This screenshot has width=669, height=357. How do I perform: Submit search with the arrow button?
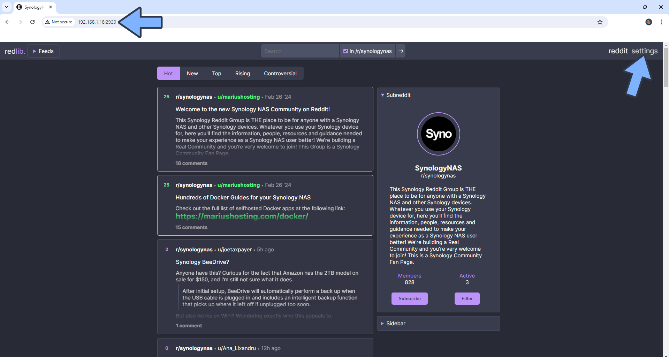click(x=401, y=51)
